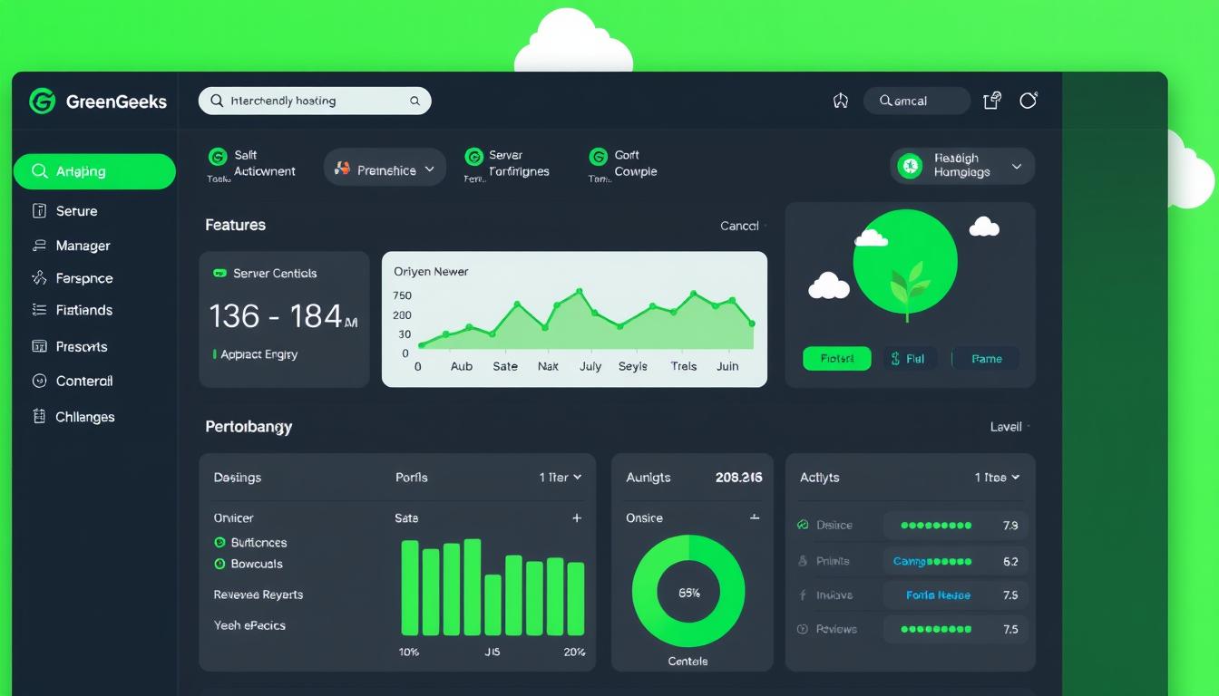
Task: Click the Server Centicls green badge icon
Action: pyautogui.click(x=219, y=273)
